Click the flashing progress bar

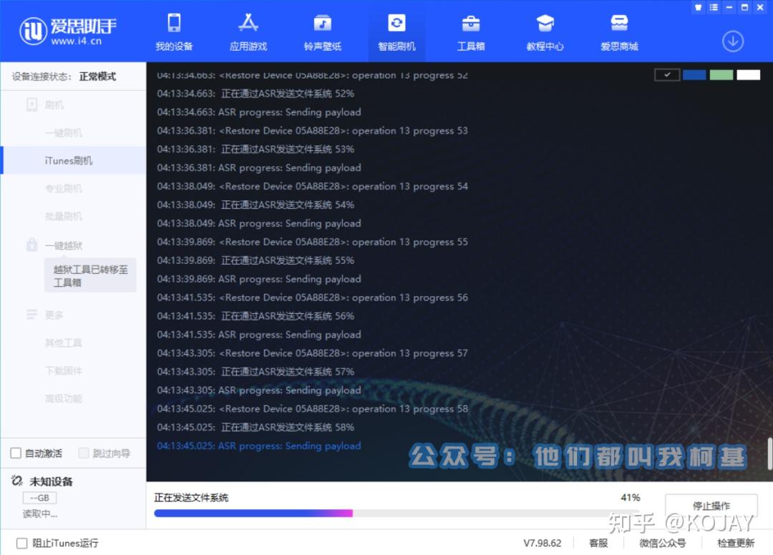tap(397, 513)
